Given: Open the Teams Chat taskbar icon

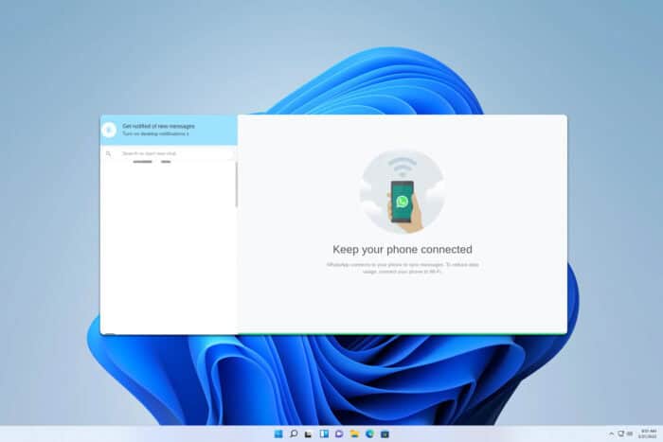Looking at the screenshot, I should click(x=339, y=434).
